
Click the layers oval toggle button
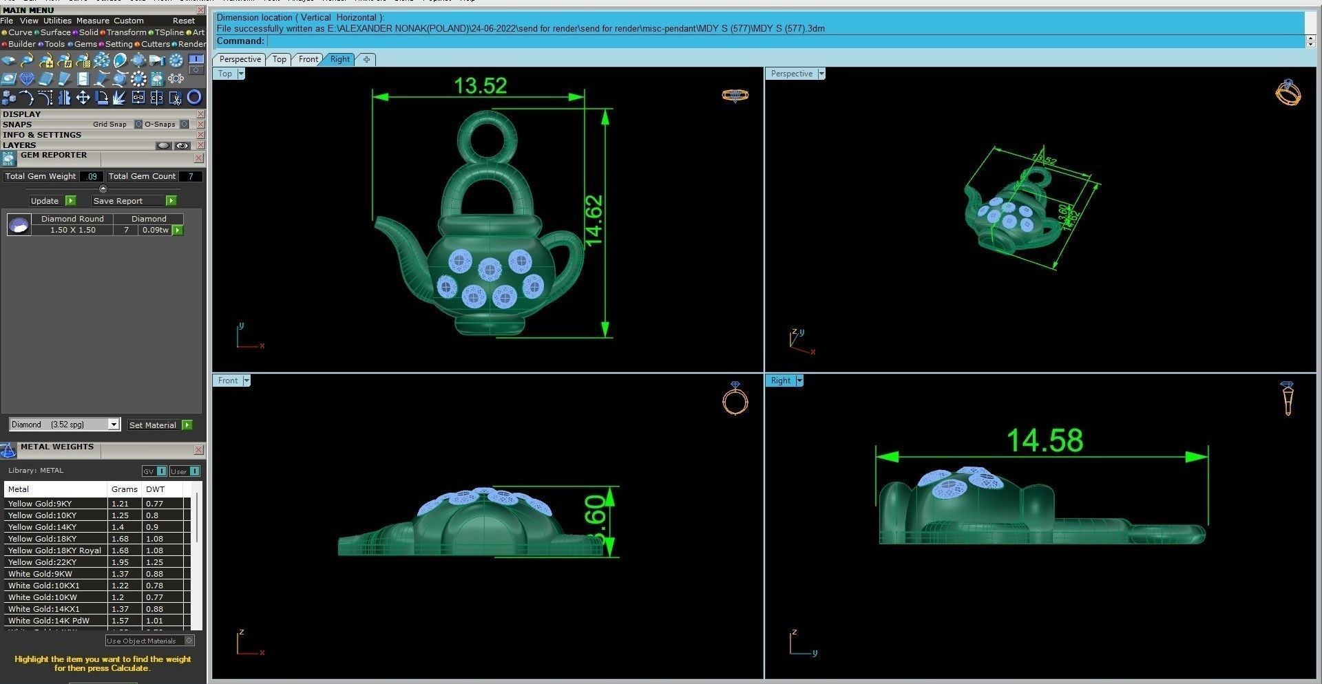click(163, 145)
